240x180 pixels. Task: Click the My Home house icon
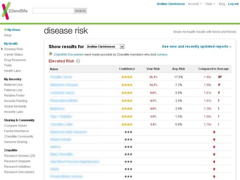(5, 30)
